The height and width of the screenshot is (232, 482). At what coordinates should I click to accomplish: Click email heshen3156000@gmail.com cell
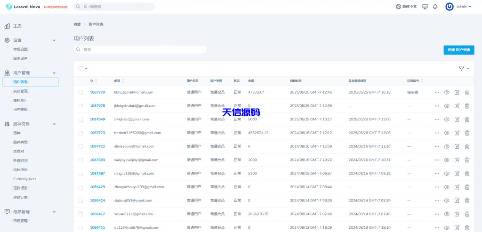[137, 133]
